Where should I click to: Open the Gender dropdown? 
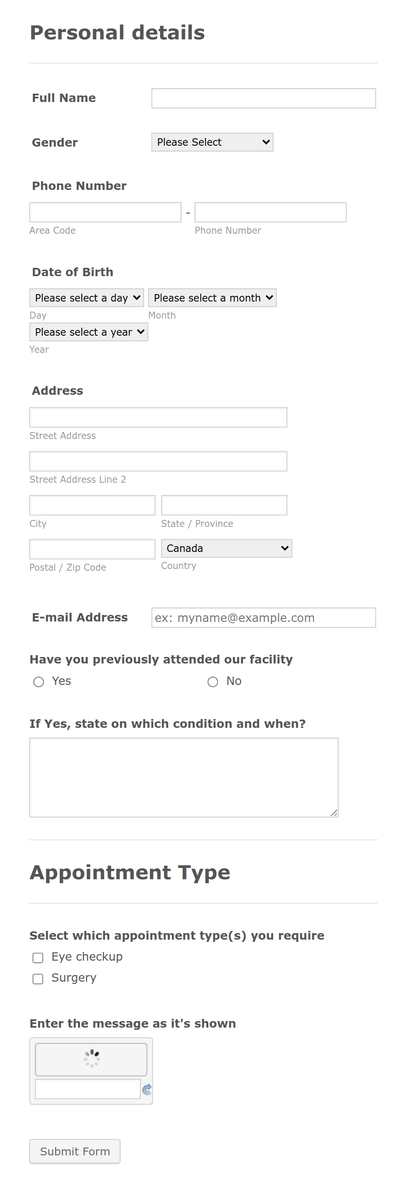pos(212,142)
